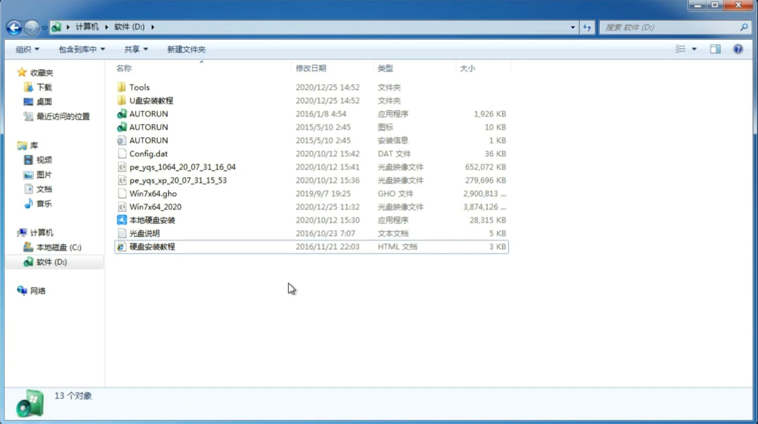Open Win7x64_2020 disc image file
758x424 pixels.
click(x=155, y=207)
